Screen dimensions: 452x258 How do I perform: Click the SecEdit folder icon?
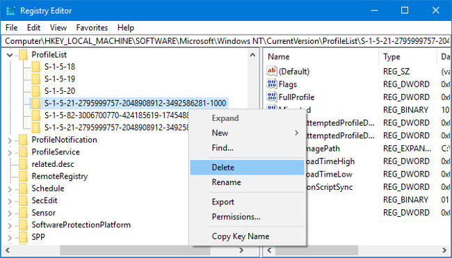[23, 201]
